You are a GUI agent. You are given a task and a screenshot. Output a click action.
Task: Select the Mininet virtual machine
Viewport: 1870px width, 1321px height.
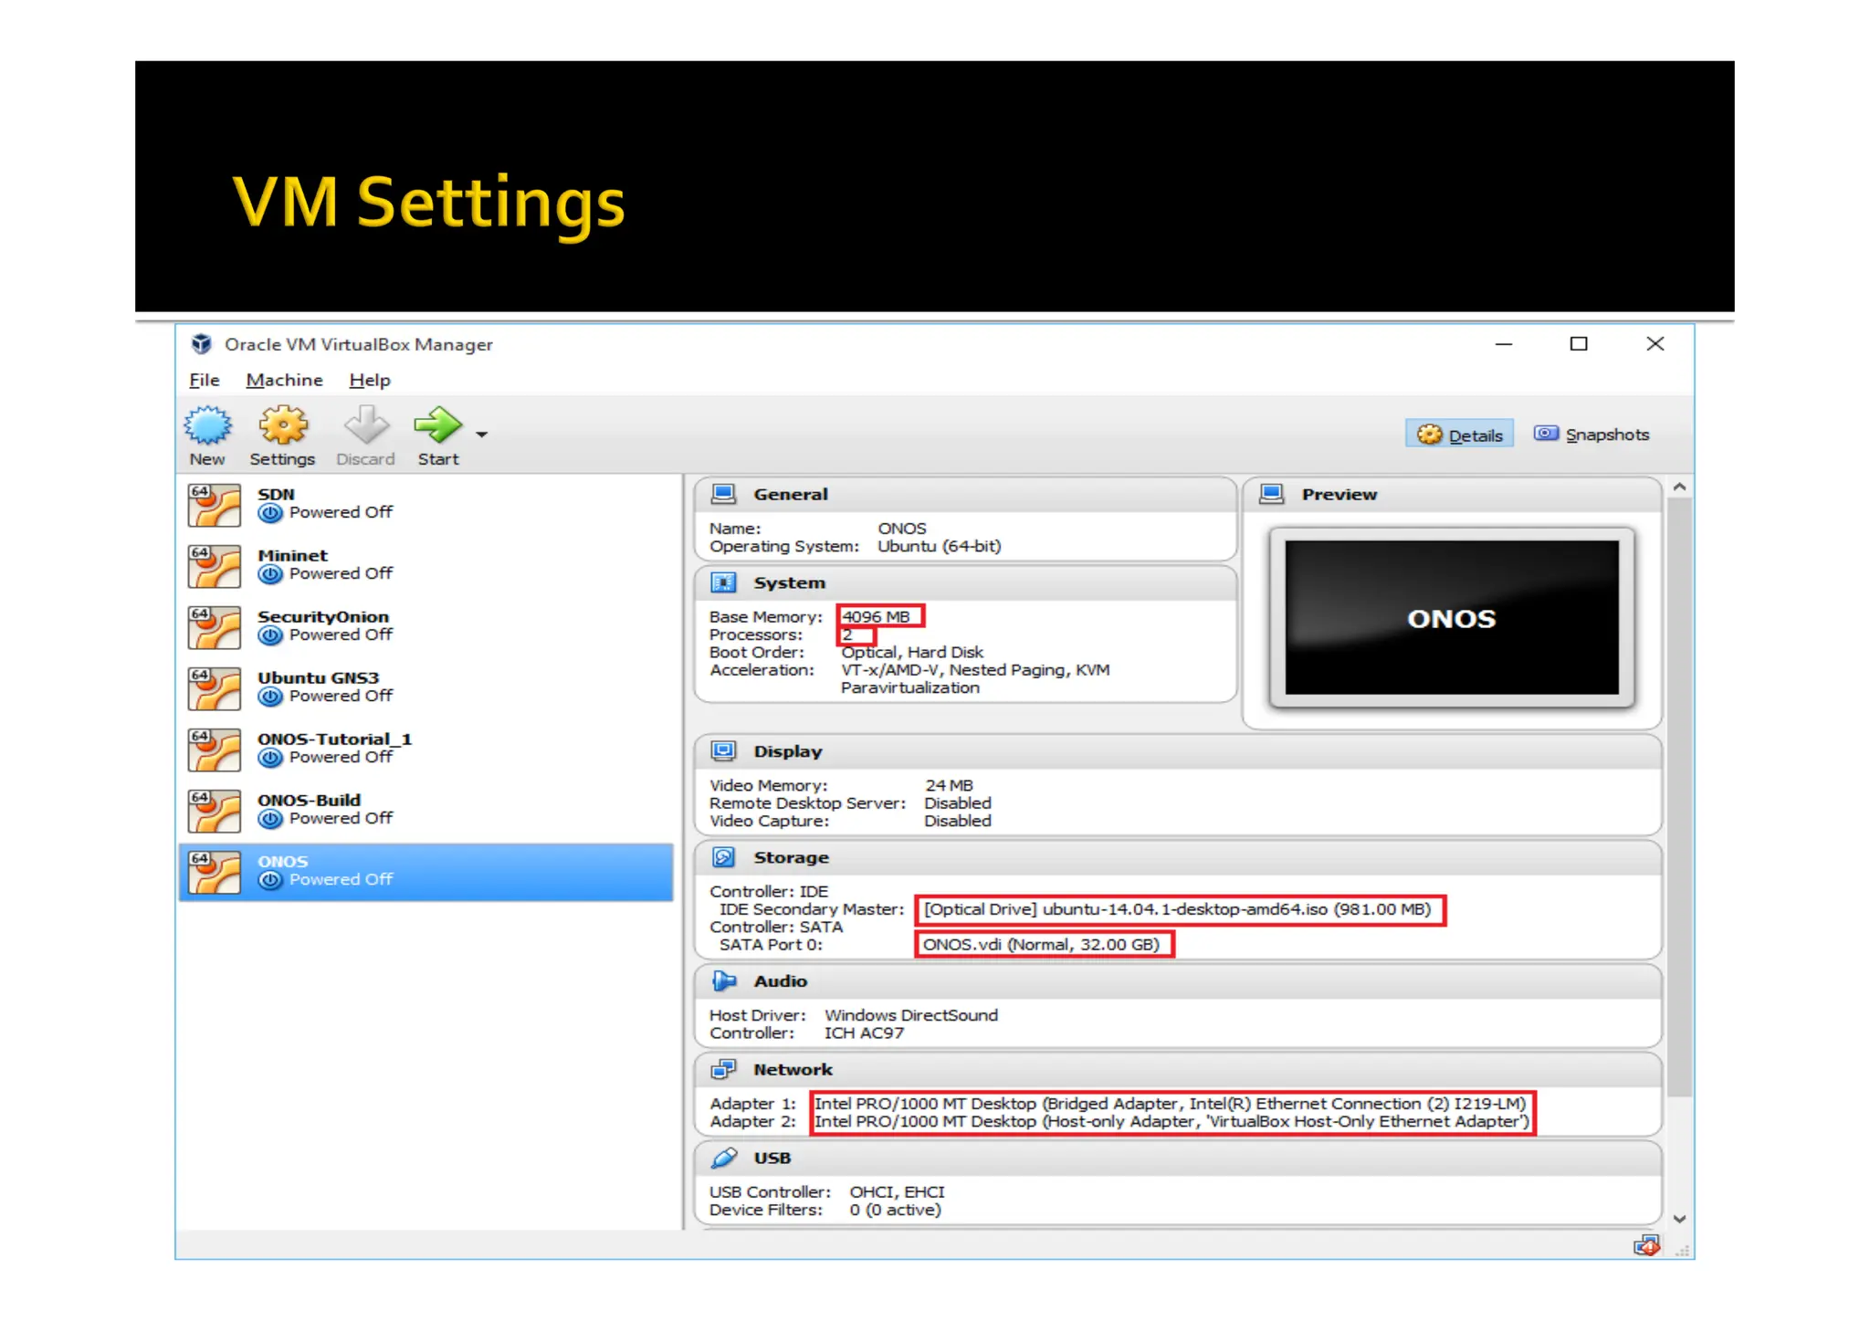(292, 564)
